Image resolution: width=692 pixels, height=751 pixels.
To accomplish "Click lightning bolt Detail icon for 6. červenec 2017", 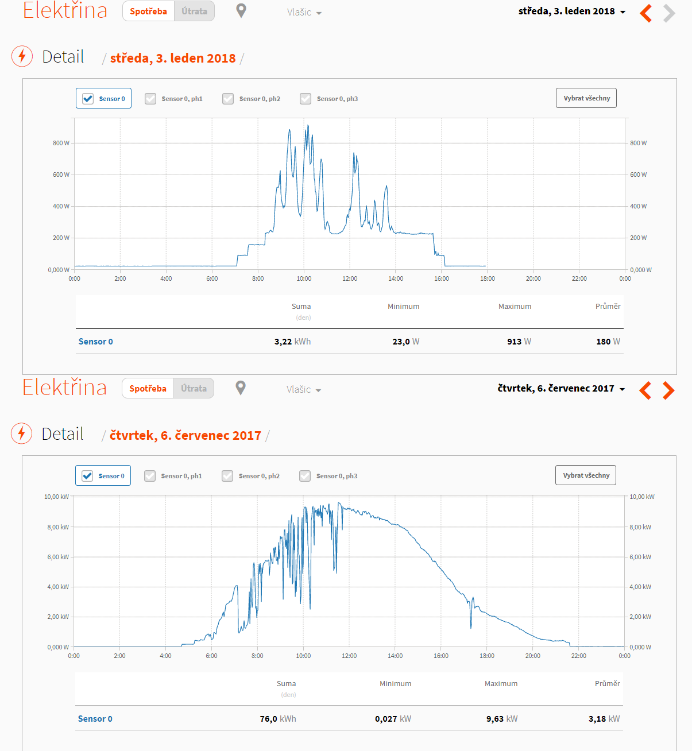I will pos(21,433).
